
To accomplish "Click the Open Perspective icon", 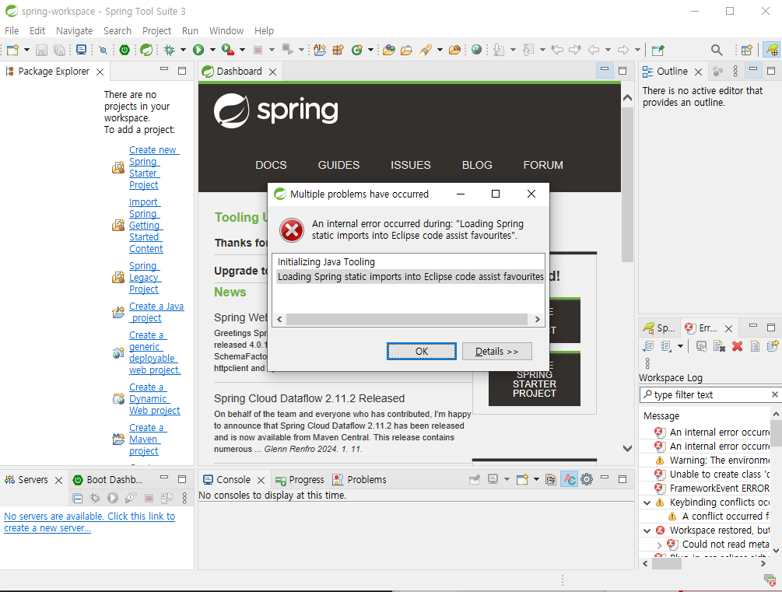I will [746, 50].
